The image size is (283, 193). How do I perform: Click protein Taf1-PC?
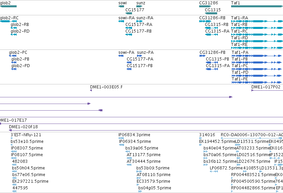pos(257,69)
